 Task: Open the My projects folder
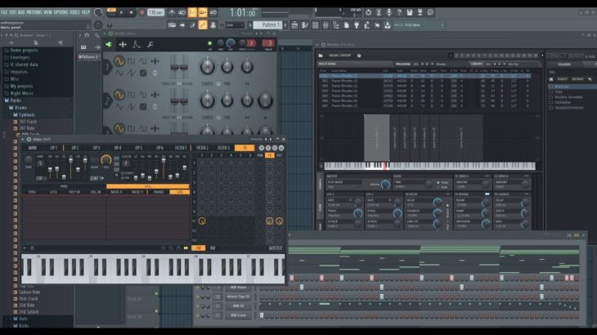click(21, 87)
